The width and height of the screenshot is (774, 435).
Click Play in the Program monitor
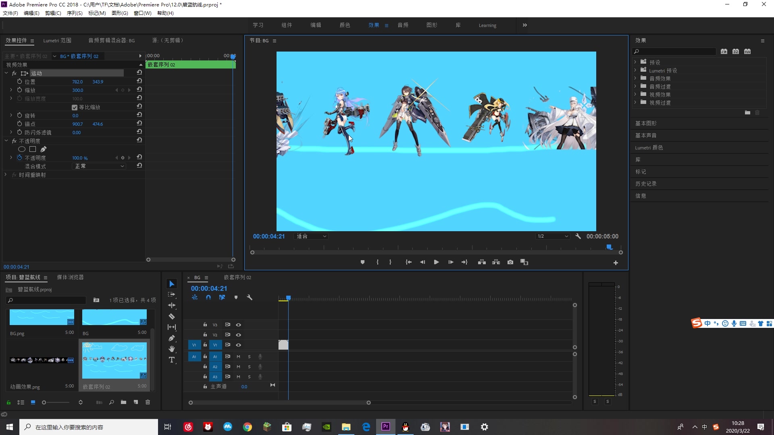click(436, 262)
